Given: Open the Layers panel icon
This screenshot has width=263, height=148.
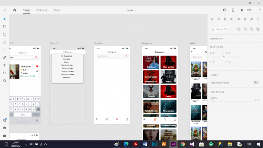Looking at the screenshot, I should click(x=5, y=128).
